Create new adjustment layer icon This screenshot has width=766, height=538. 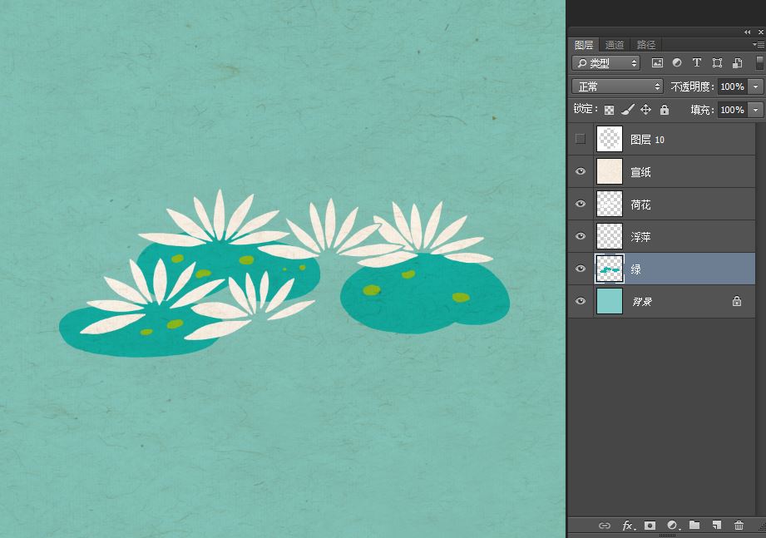click(x=673, y=526)
